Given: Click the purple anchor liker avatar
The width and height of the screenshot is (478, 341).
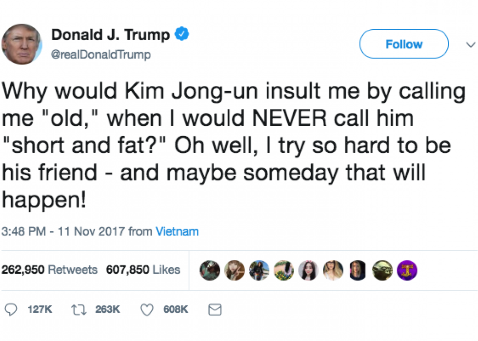Looking at the screenshot, I should click(x=407, y=270).
